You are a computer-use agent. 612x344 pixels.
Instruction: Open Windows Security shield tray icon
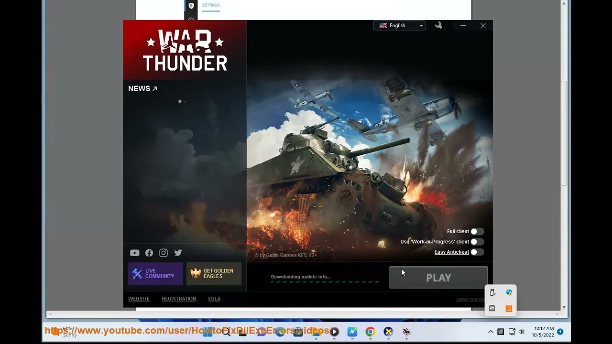tap(509, 292)
